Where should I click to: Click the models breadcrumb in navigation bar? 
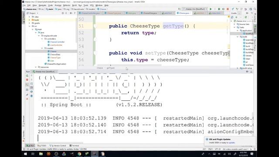tap(91, 9)
